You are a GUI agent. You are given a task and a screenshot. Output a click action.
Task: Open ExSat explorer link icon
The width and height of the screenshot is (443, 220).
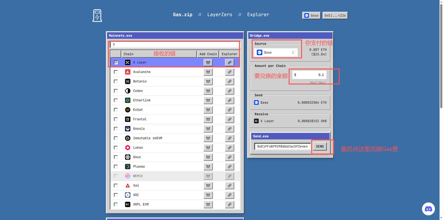pos(230,110)
